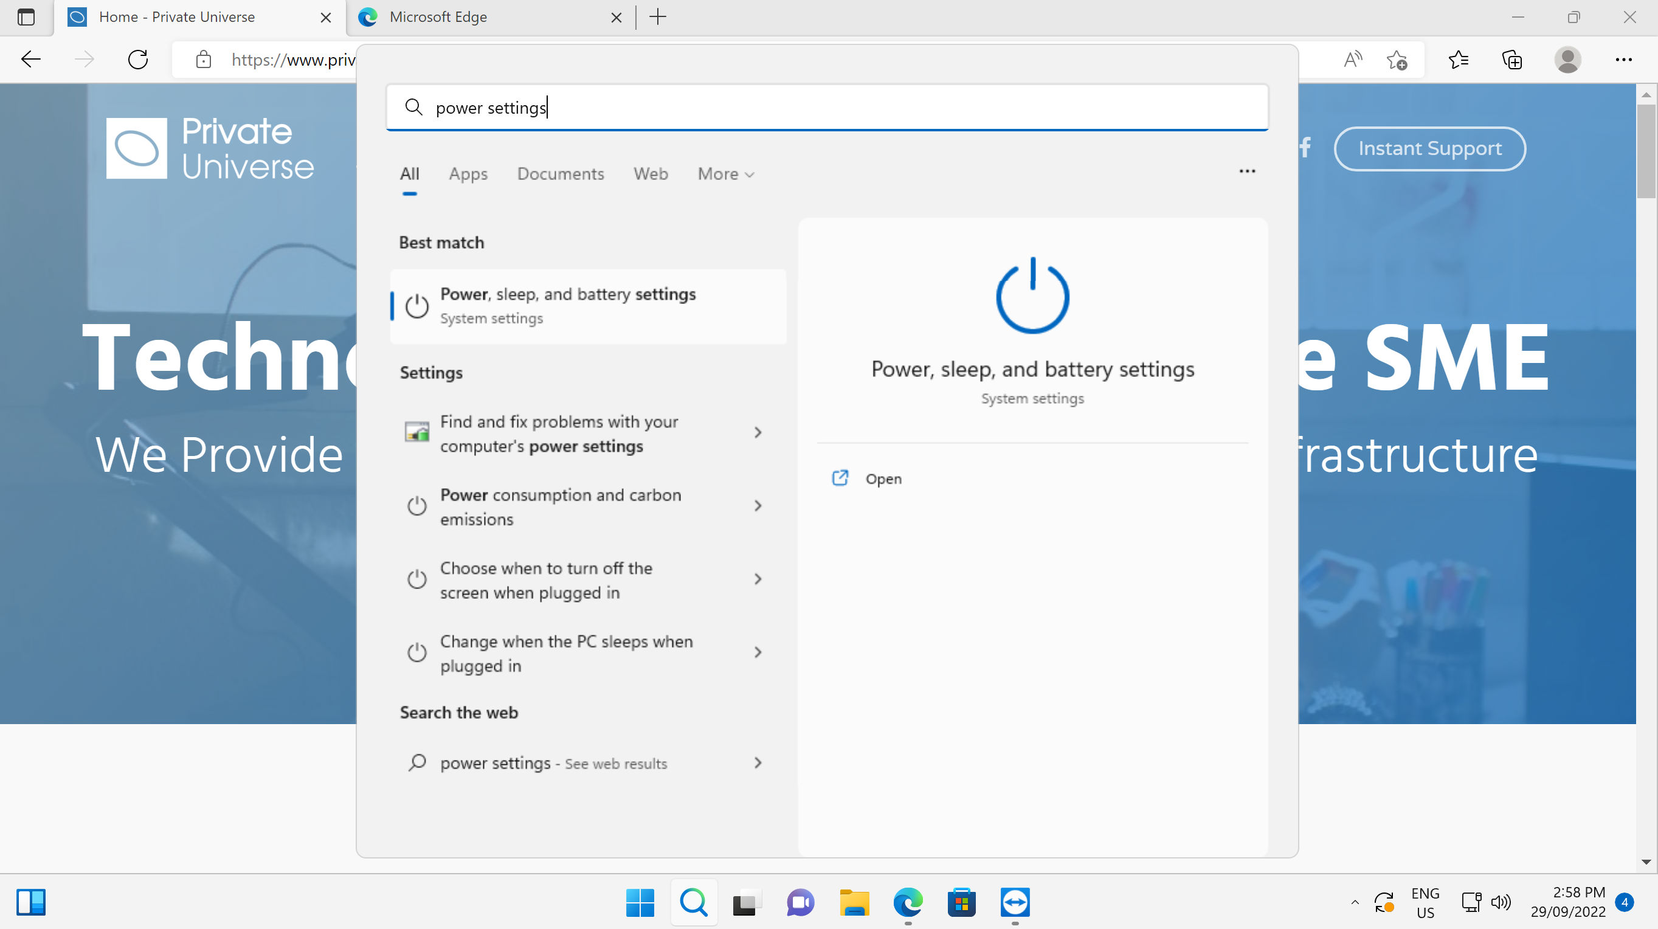
Task: Click the Edge Read Aloud icon
Action: (x=1353, y=60)
